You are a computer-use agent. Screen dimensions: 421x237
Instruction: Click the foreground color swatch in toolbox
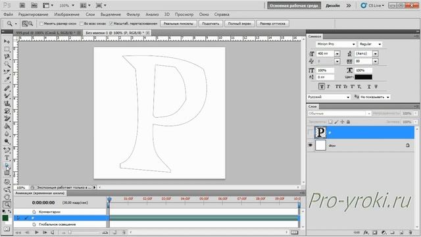(x=5, y=218)
